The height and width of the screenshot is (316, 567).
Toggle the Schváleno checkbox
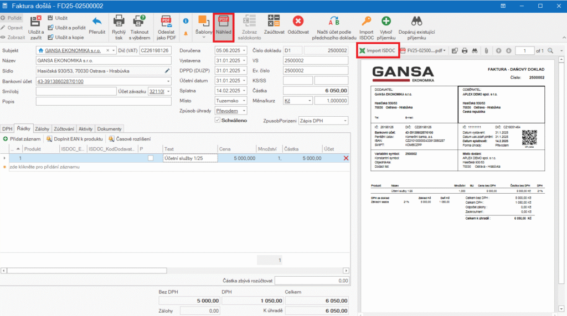pyautogui.click(x=217, y=120)
